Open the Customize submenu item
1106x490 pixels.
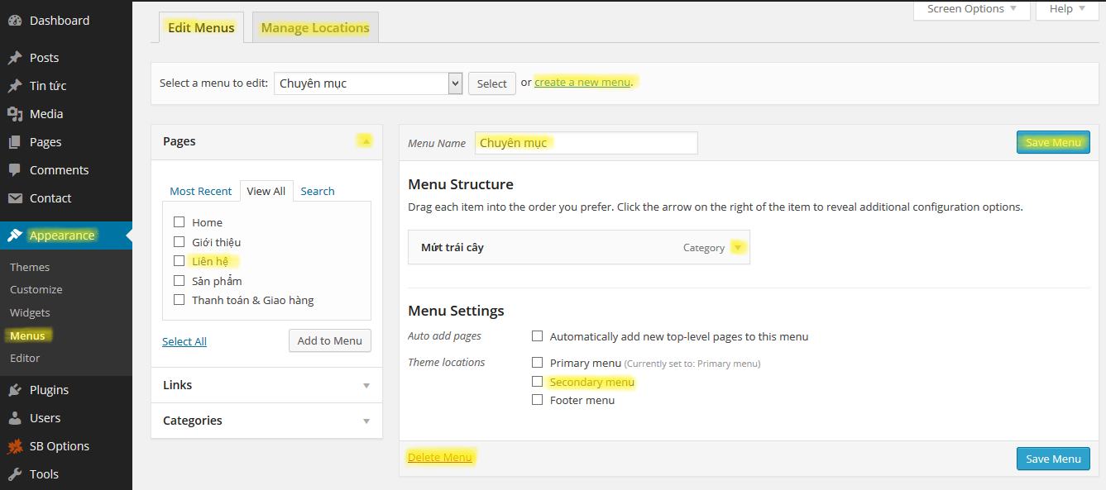click(36, 289)
